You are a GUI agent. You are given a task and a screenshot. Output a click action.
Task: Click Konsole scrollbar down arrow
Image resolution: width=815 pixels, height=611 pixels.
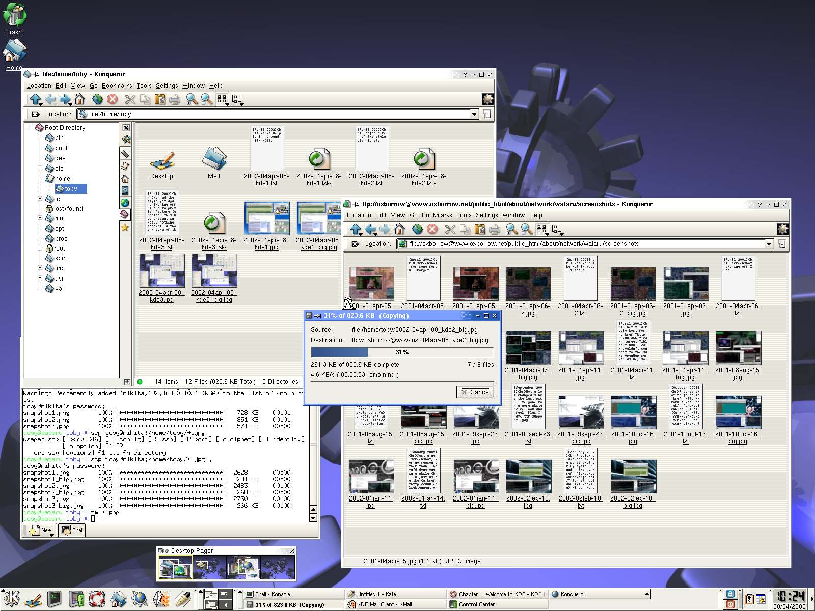click(313, 518)
